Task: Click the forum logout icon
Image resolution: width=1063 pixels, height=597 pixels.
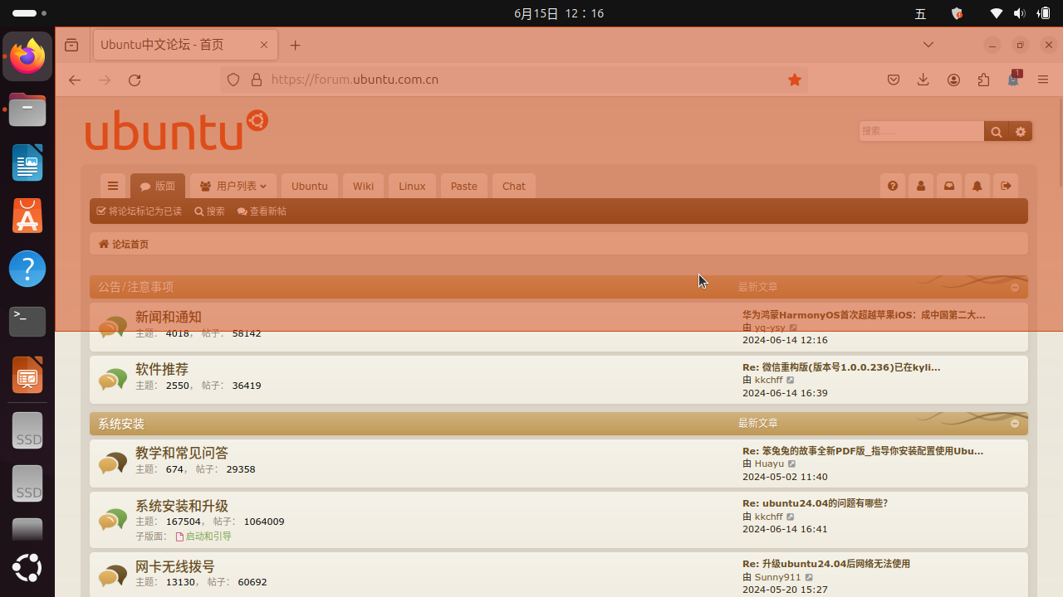Action: coord(1006,186)
